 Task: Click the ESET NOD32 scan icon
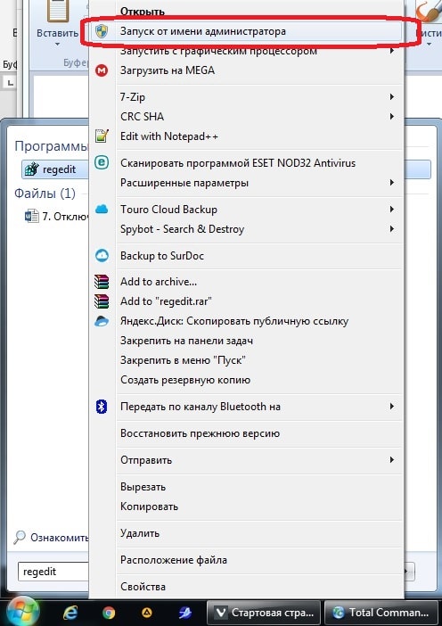(102, 162)
